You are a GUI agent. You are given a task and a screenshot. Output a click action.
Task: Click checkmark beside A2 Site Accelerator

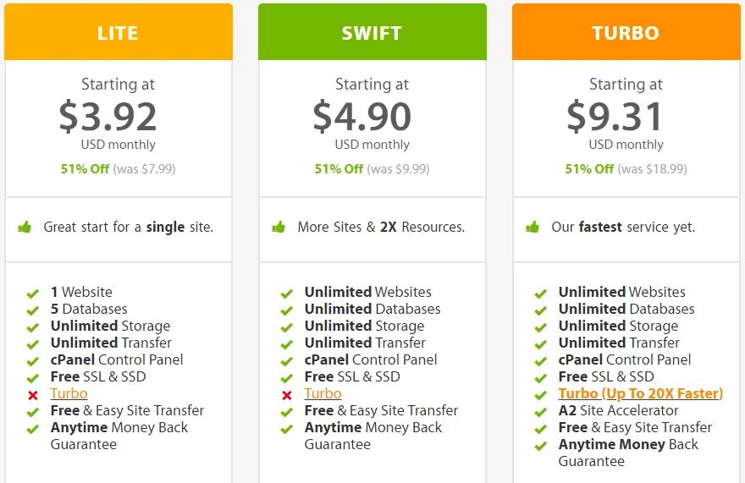pos(540,412)
